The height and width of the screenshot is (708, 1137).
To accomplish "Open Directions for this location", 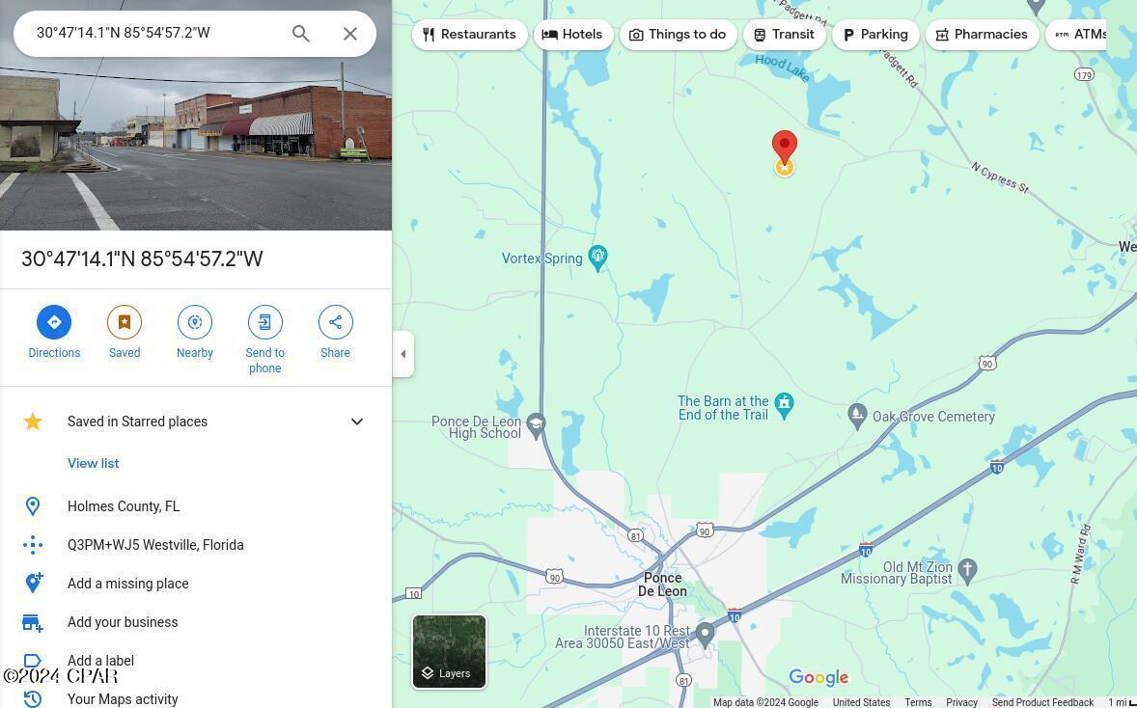I will [54, 323].
